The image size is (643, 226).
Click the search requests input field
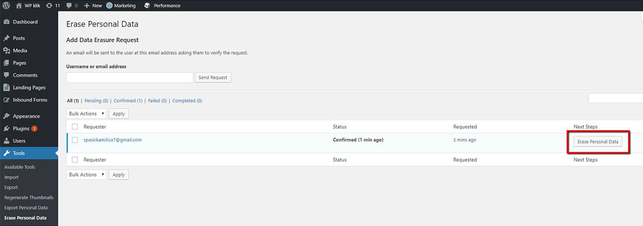click(x=615, y=98)
